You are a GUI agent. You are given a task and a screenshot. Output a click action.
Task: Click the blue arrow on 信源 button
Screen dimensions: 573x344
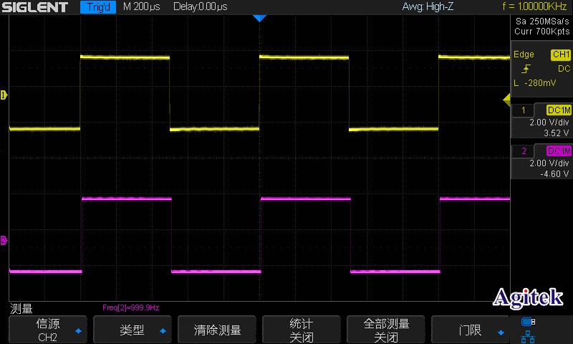[78, 331]
